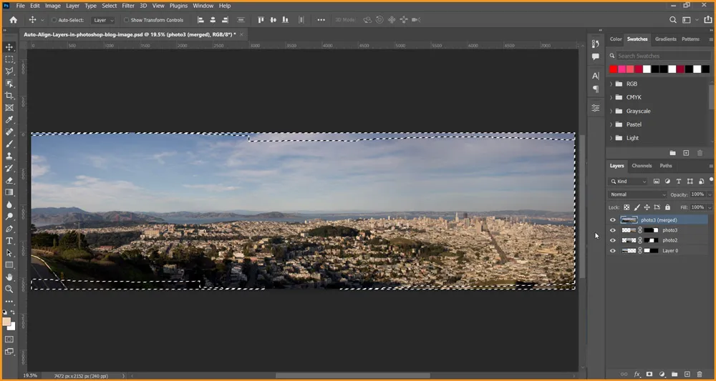Viewport: 716px width, 381px height.
Task: Choose the Rectangular Marquee tool
Action: [x=9, y=59]
